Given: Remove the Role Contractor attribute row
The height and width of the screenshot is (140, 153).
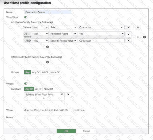Looking at the screenshot, I should point(128,27).
